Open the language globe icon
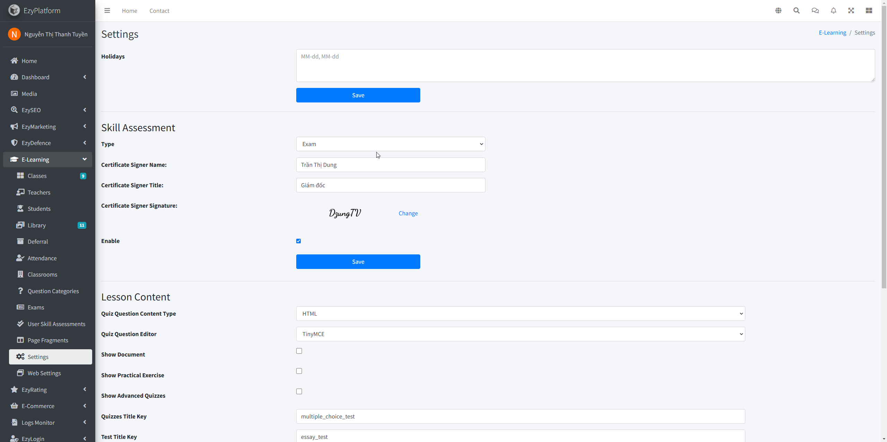The width and height of the screenshot is (887, 442). tap(778, 11)
